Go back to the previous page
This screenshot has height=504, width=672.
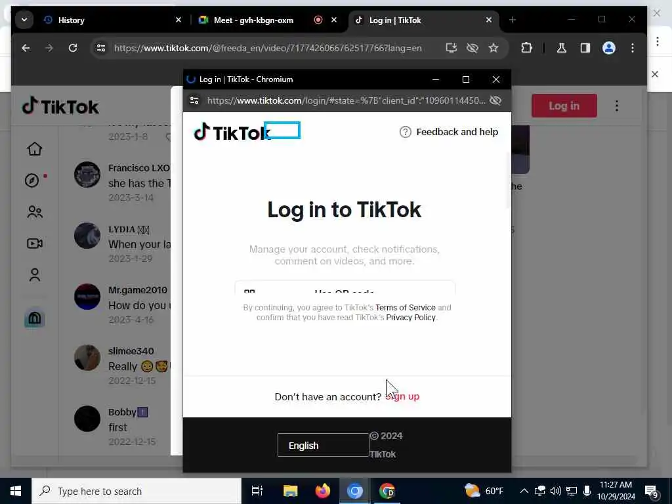tap(26, 48)
